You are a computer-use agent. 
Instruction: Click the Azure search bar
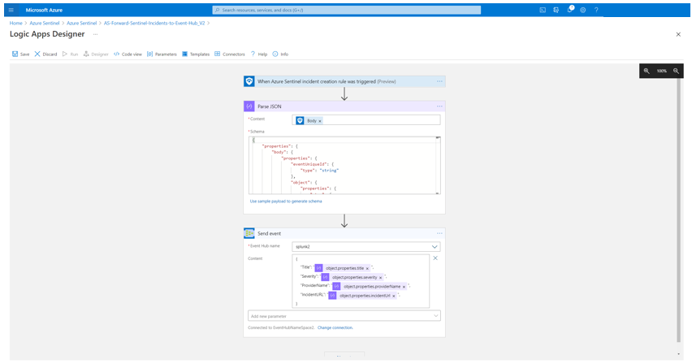pyautogui.click(x=346, y=10)
